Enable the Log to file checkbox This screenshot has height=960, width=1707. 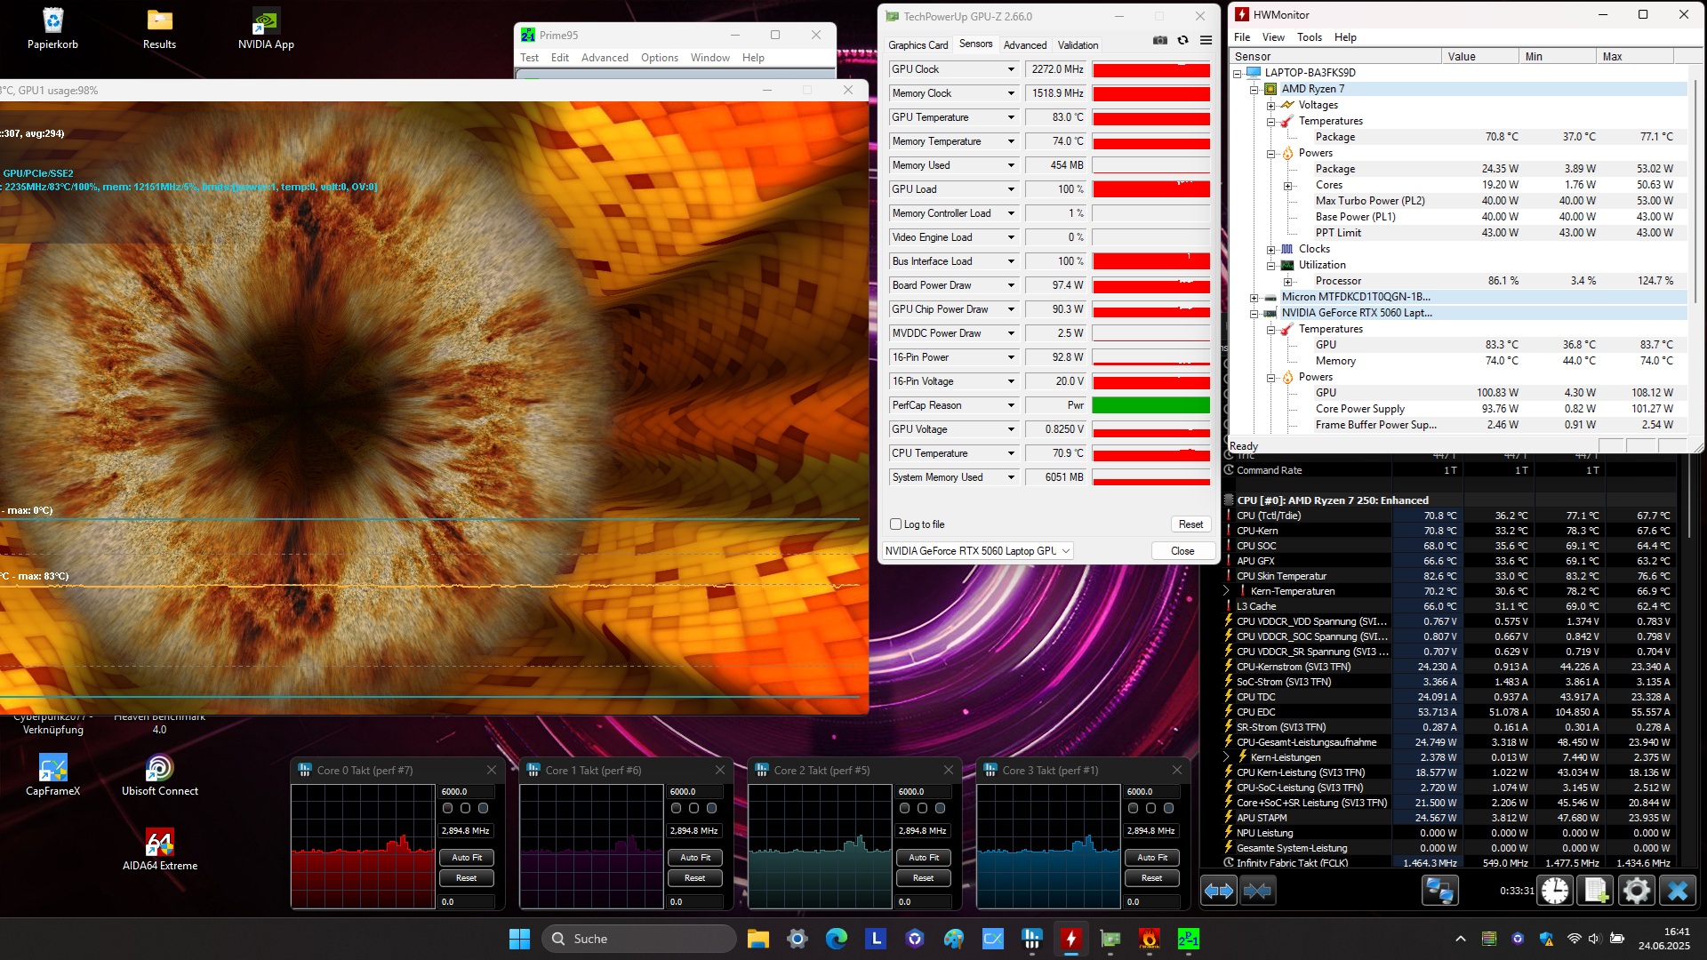[x=896, y=524]
